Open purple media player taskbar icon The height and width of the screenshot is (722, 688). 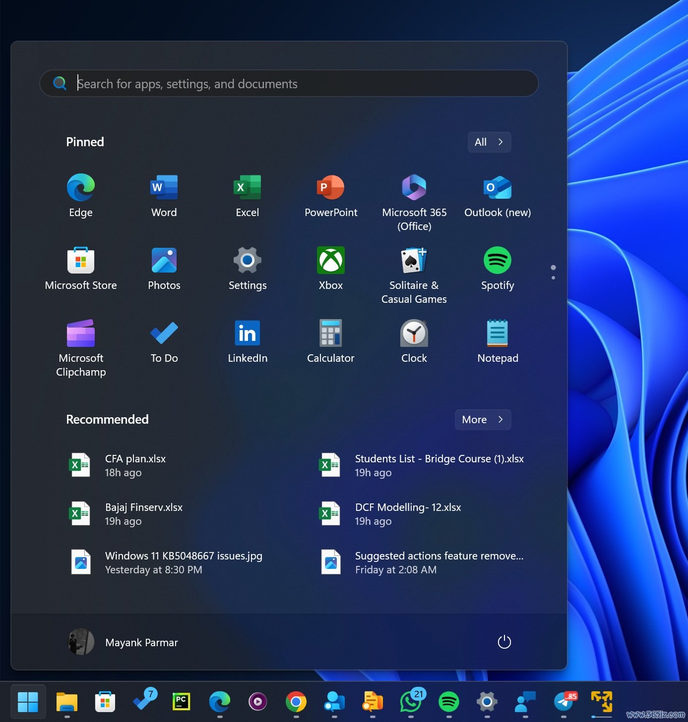(258, 702)
